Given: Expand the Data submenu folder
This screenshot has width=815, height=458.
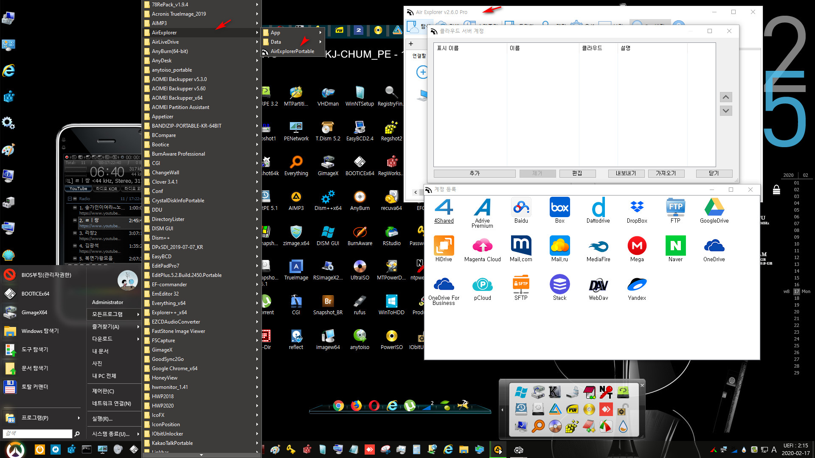Looking at the screenshot, I should point(292,42).
